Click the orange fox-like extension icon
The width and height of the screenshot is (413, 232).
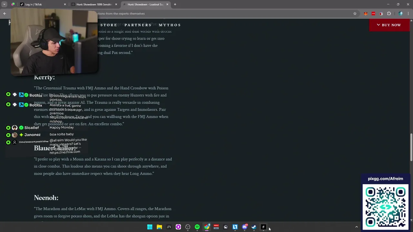click(x=366, y=14)
